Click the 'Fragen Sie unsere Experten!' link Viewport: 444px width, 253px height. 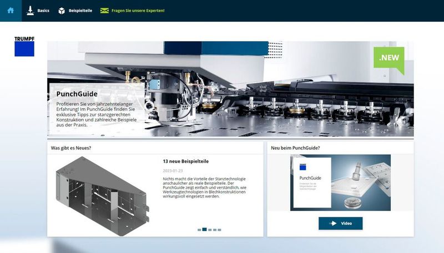(x=132, y=11)
